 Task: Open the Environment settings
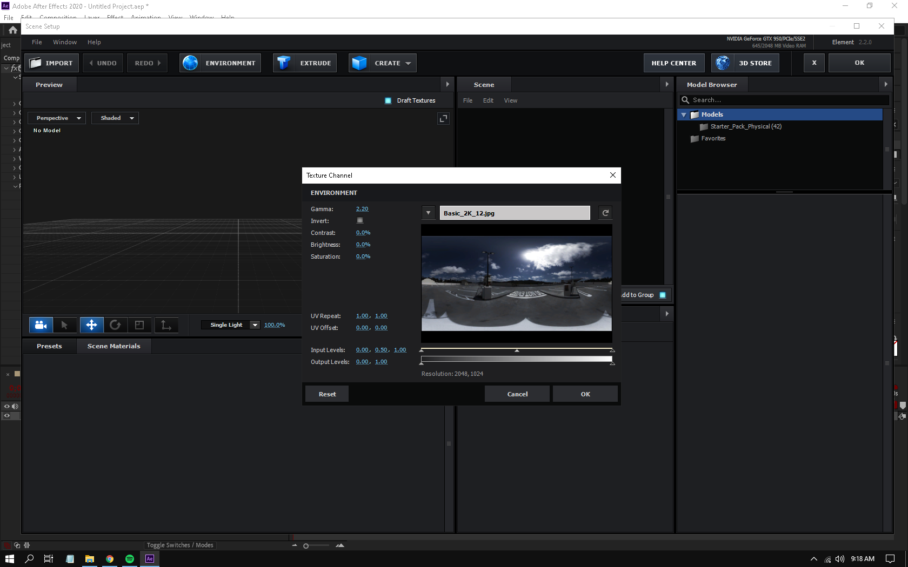220,63
